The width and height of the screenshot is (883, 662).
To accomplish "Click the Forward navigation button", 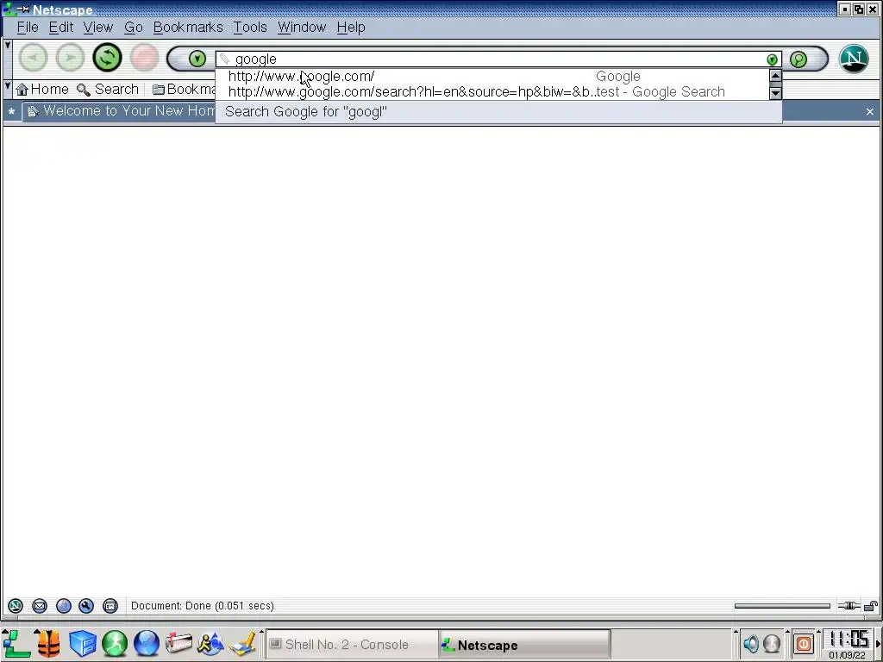I will (x=71, y=58).
